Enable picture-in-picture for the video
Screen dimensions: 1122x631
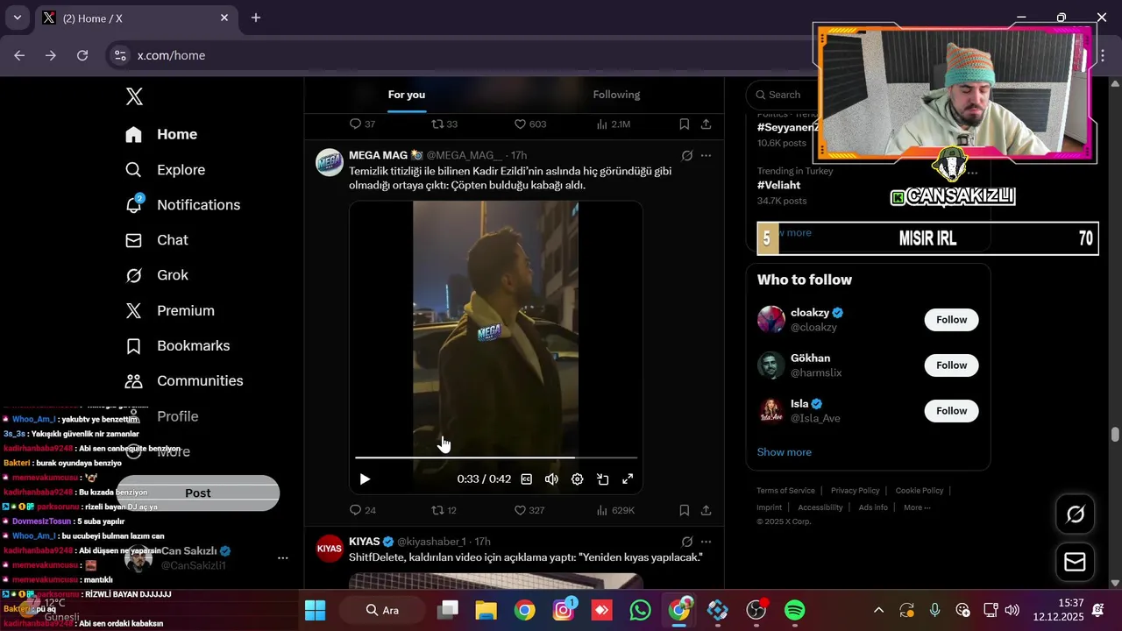click(x=602, y=479)
